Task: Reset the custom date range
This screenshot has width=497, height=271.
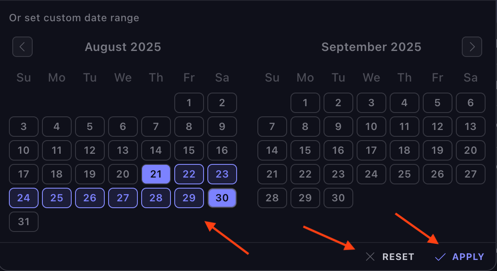Action: (x=398, y=257)
